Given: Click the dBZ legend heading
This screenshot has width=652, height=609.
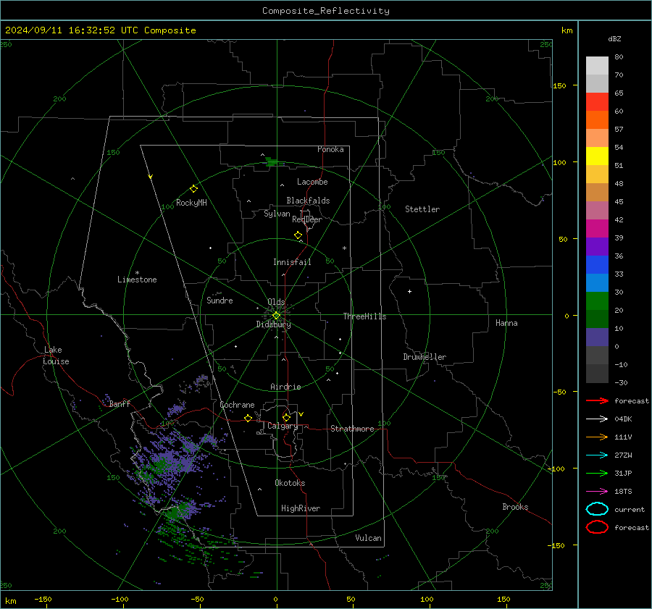Looking at the screenshot, I should 614,38.
